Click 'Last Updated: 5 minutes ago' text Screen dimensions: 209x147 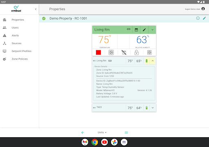click(110, 97)
